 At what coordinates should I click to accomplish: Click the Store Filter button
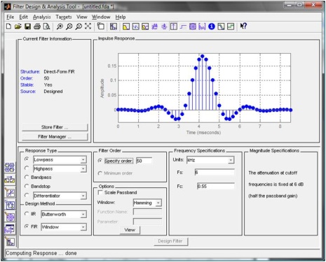(x=55, y=127)
